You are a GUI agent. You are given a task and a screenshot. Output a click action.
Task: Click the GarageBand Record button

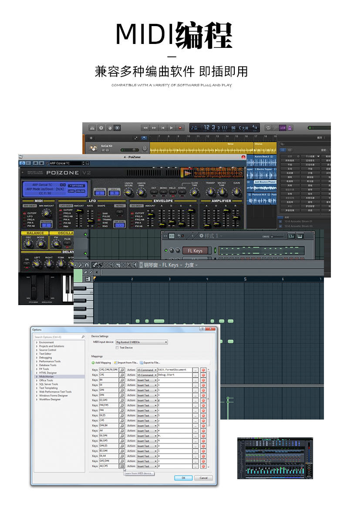tap(180, 128)
